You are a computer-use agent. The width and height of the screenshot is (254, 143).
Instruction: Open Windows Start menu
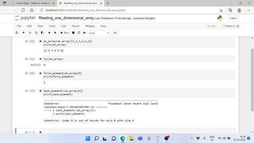click(88, 139)
